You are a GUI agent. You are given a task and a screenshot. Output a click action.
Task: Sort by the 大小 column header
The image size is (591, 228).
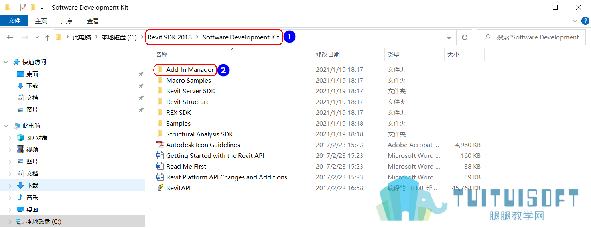point(453,55)
